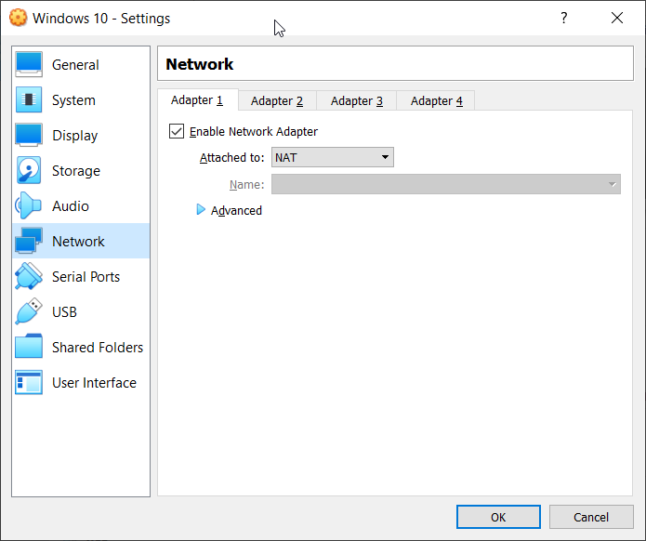Viewport: 646px width, 541px height.
Task: Select the USB plug icon
Action: pyautogui.click(x=29, y=311)
